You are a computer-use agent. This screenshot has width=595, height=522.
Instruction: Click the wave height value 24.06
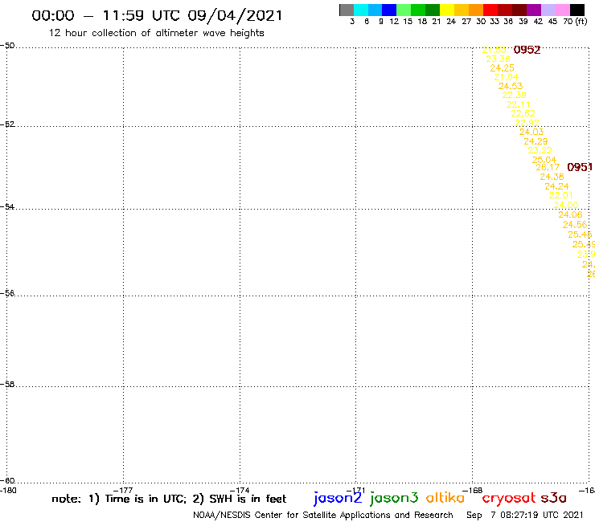570,215
